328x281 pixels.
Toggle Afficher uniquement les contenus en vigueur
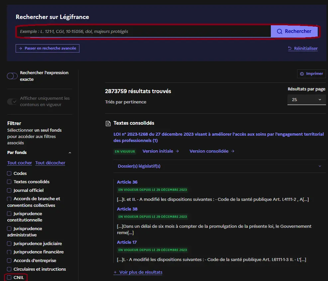click(x=12, y=101)
